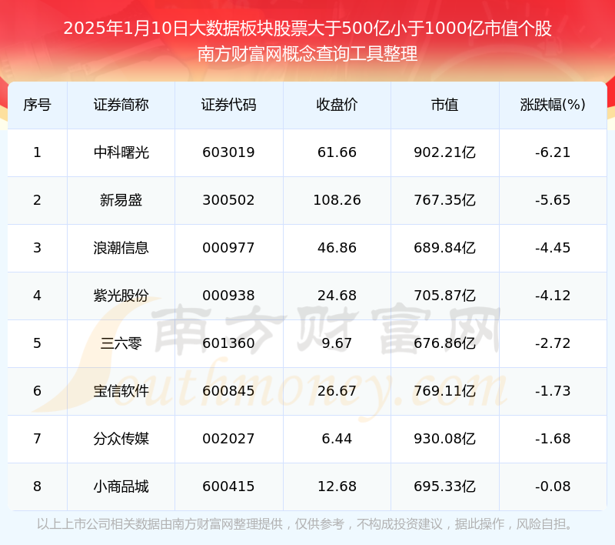Click change percentage -4.12

click(x=553, y=296)
